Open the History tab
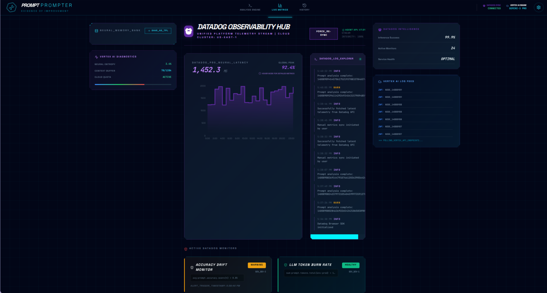Screen dimensions: 547x293 tap(304, 7)
